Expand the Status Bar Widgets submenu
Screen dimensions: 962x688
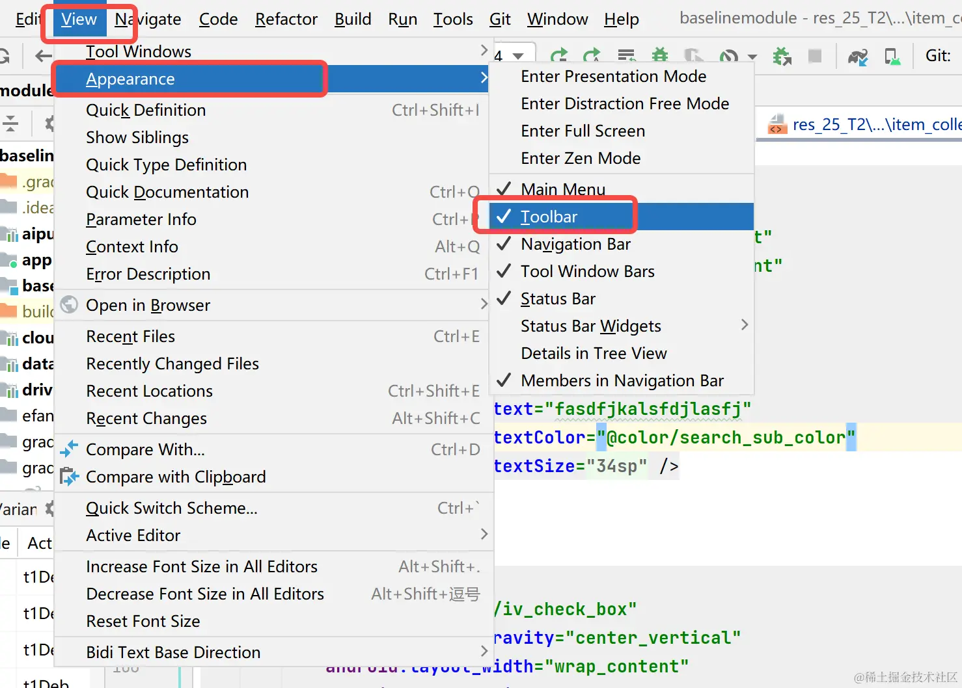tap(622, 326)
